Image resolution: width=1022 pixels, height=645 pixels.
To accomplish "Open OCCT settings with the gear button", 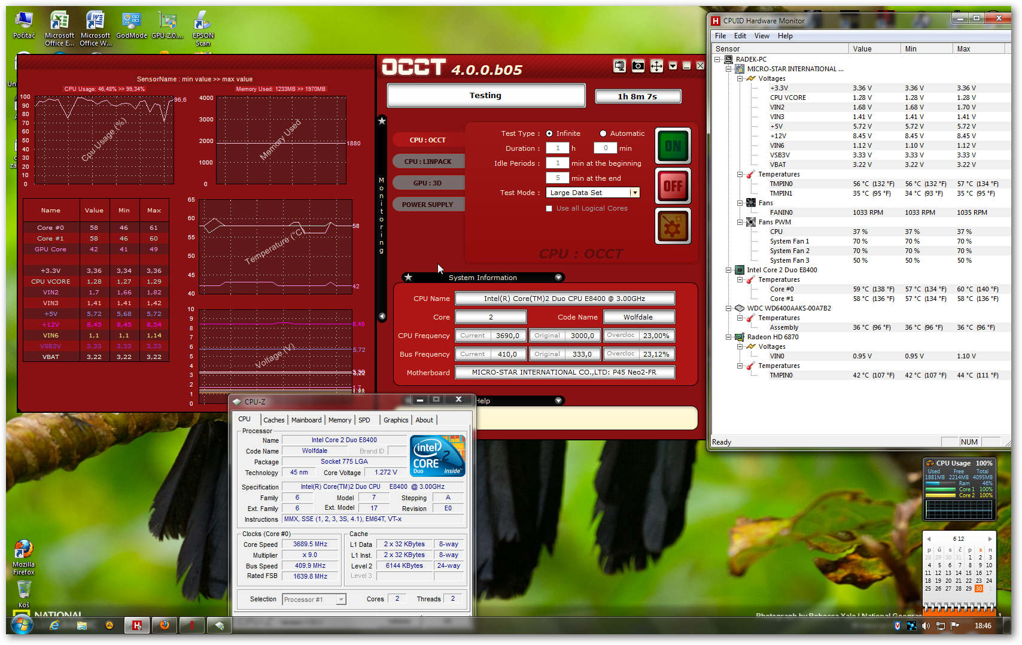I will tap(673, 226).
